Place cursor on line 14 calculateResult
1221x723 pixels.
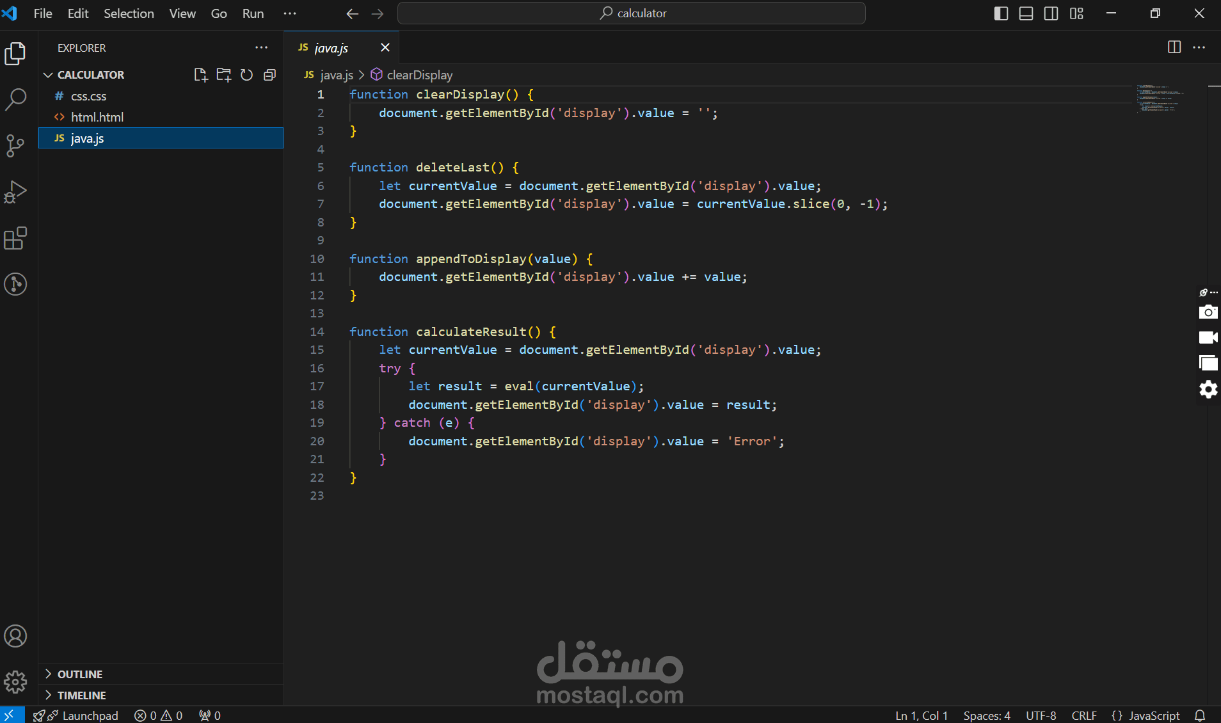pyautogui.click(x=471, y=331)
